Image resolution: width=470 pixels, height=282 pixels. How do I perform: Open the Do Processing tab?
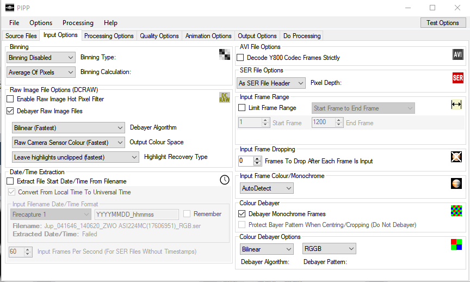pos(302,36)
